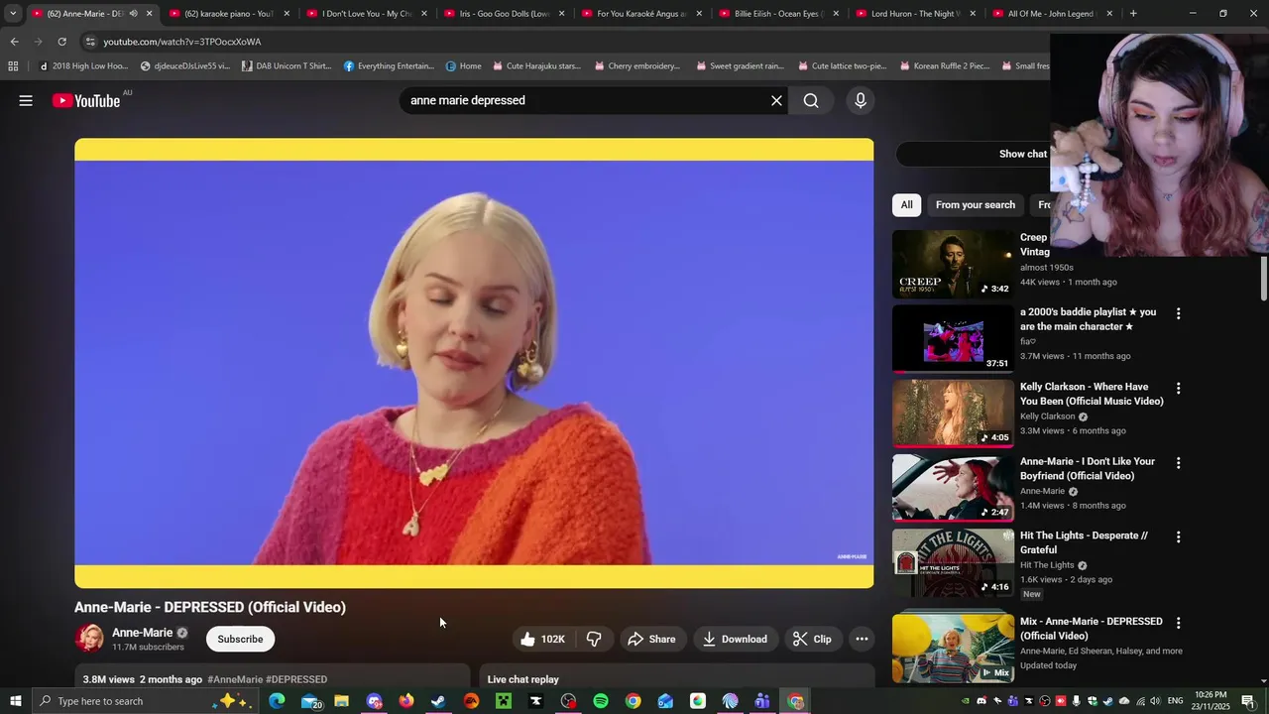
Task: Start voice search with the microphone
Action: (860, 100)
